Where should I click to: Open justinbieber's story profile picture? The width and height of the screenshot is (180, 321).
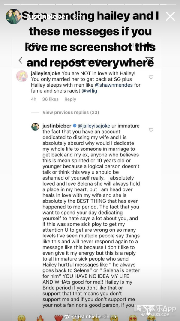[x=13, y=17]
